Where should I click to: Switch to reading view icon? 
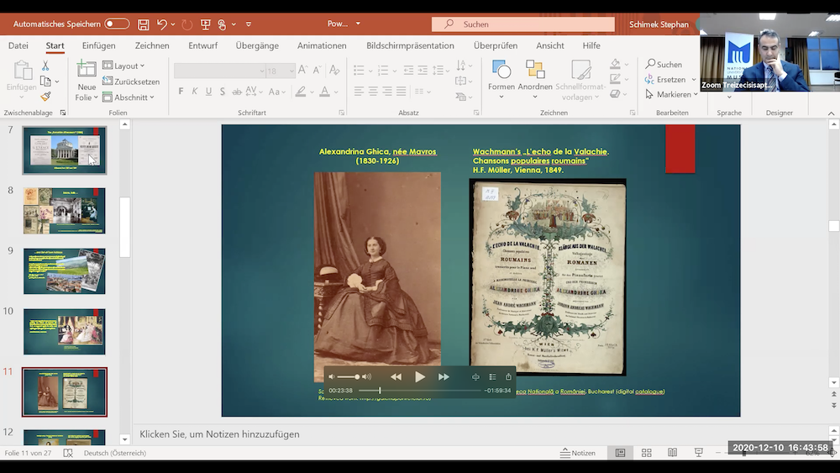672,453
